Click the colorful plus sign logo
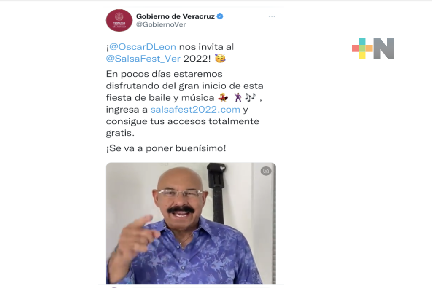The image size is (432, 295). click(x=362, y=48)
